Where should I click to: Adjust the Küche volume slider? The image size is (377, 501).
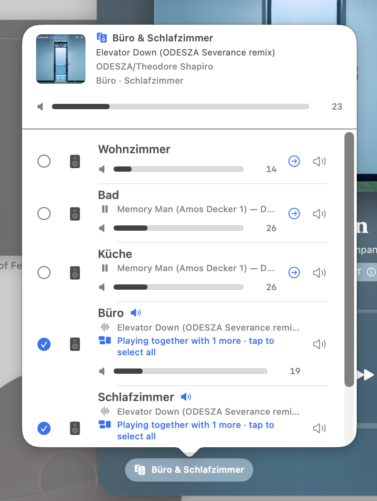coord(178,287)
